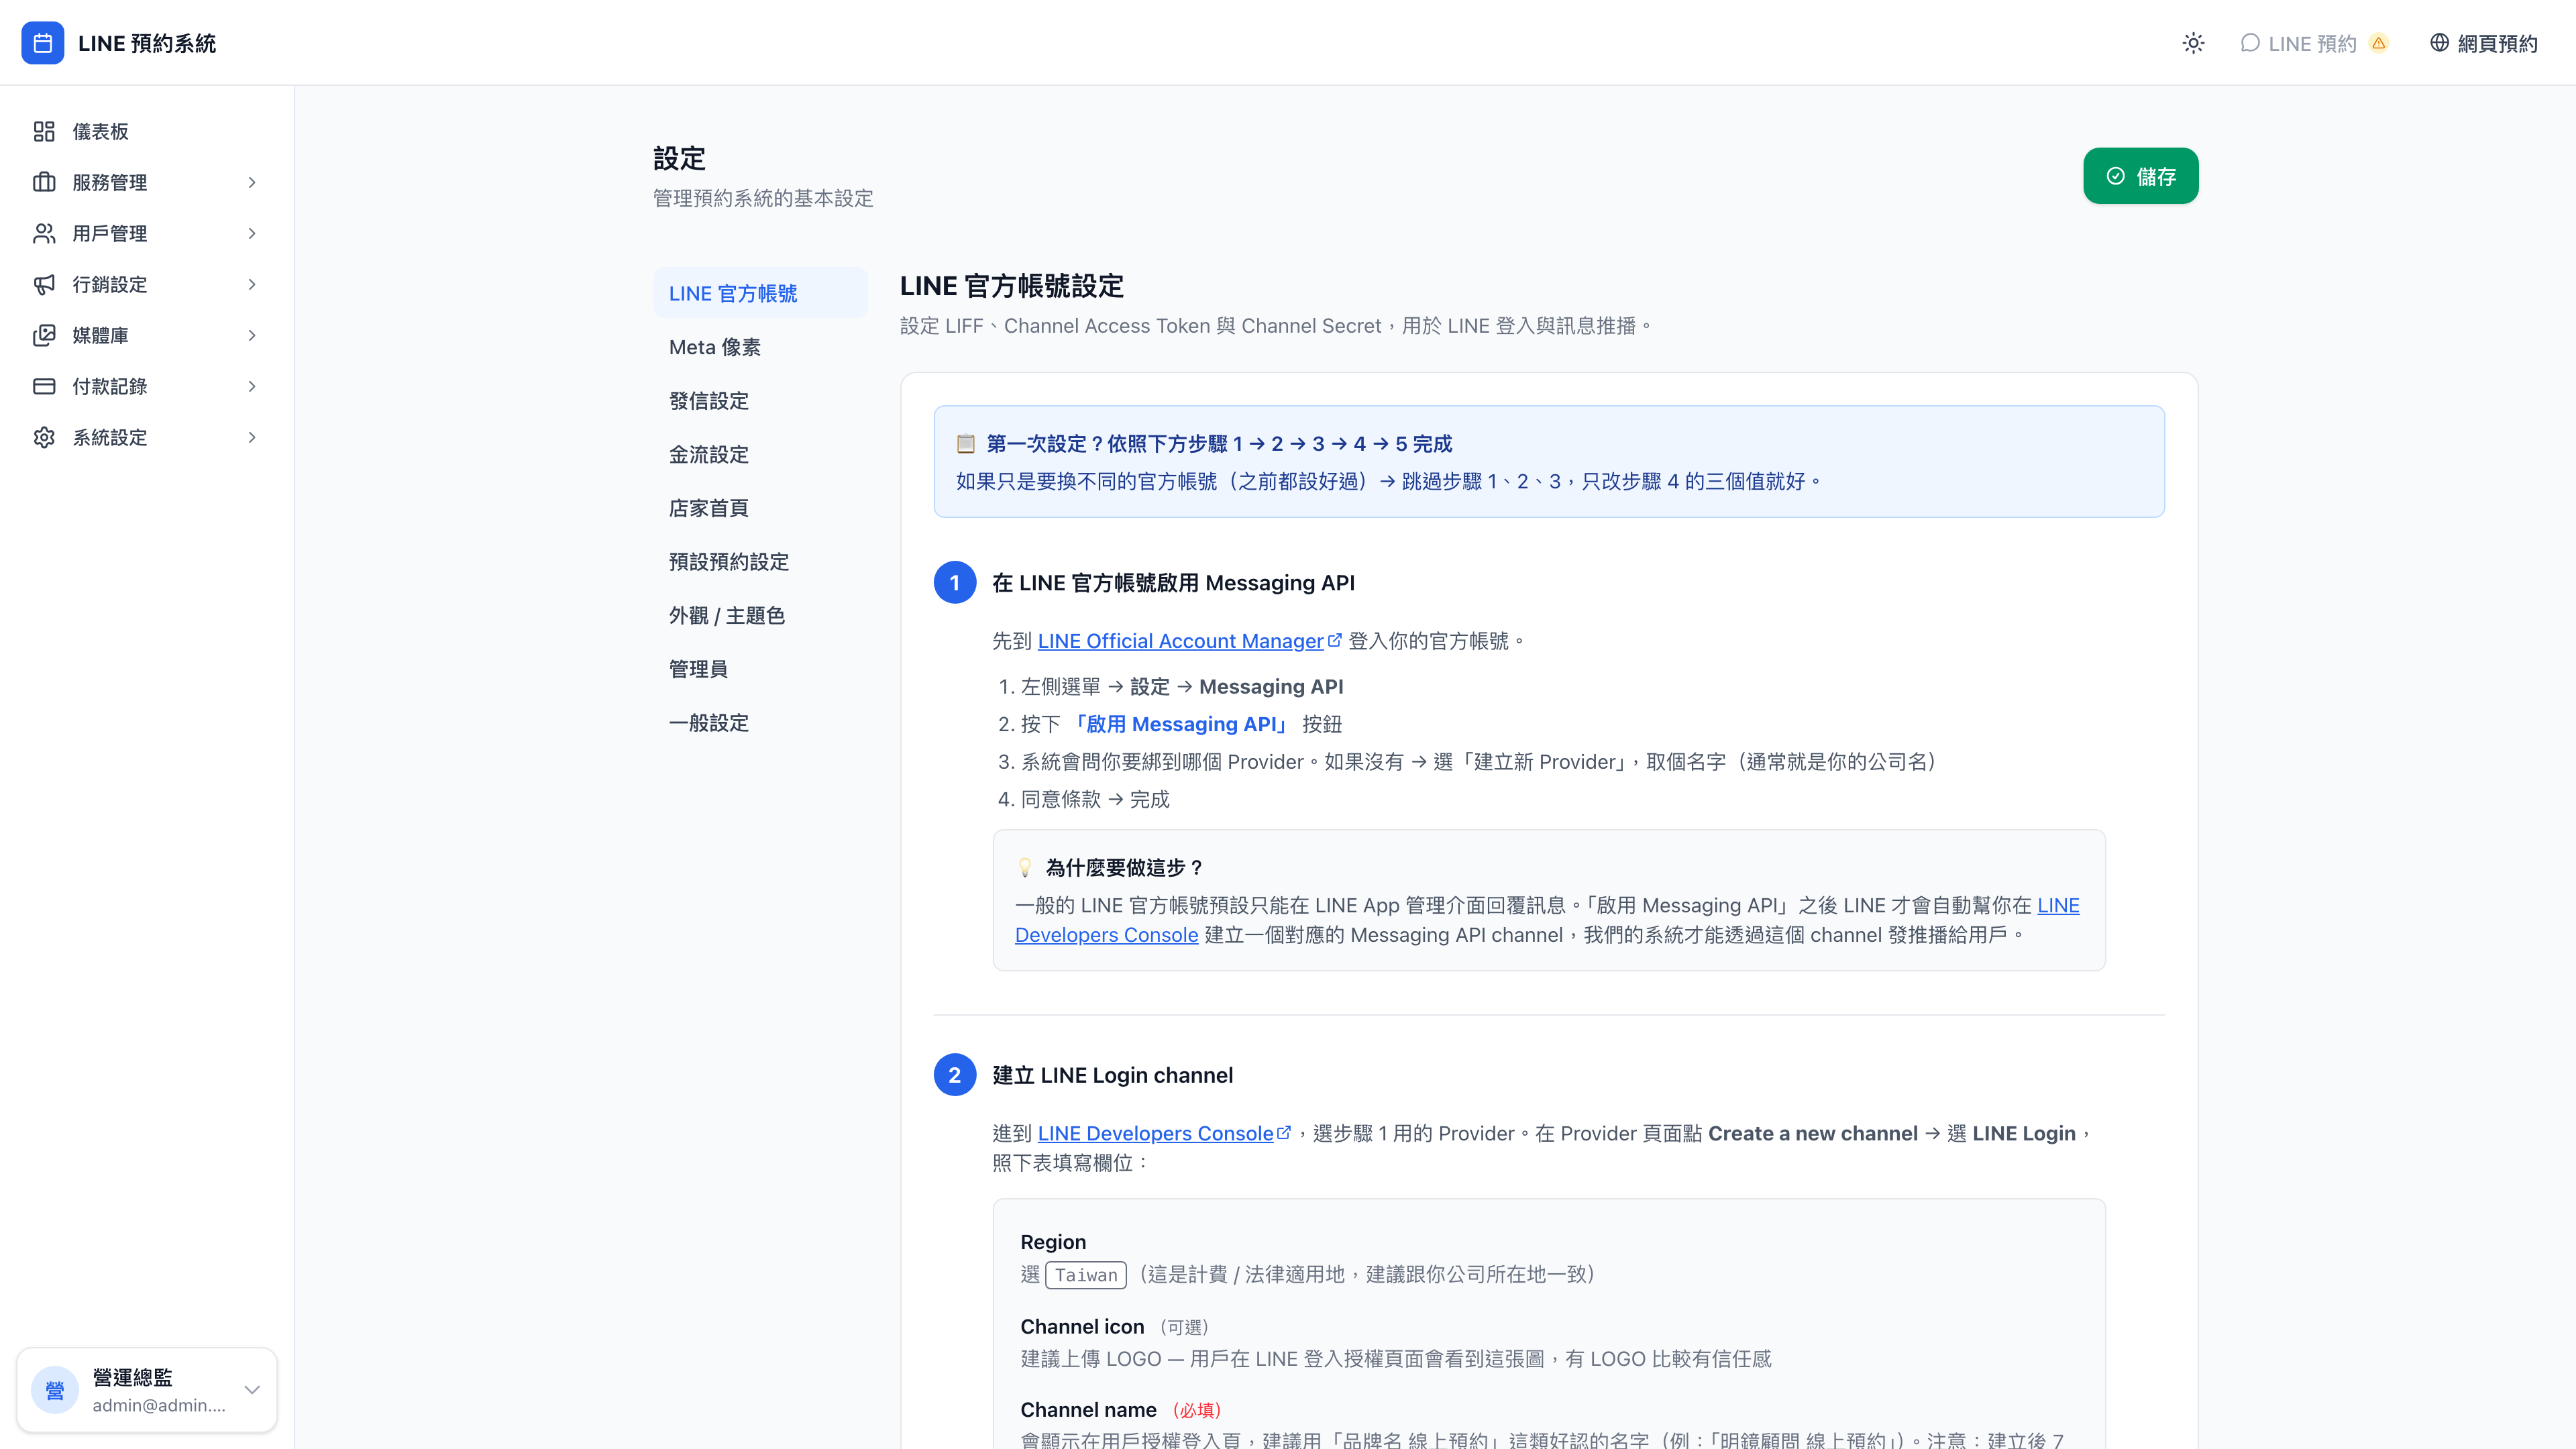
Task: Open the 金流設定 settings tab
Action: (x=760, y=454)
